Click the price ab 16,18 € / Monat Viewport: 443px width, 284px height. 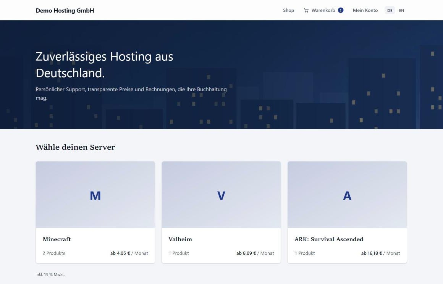coord(381,253)
